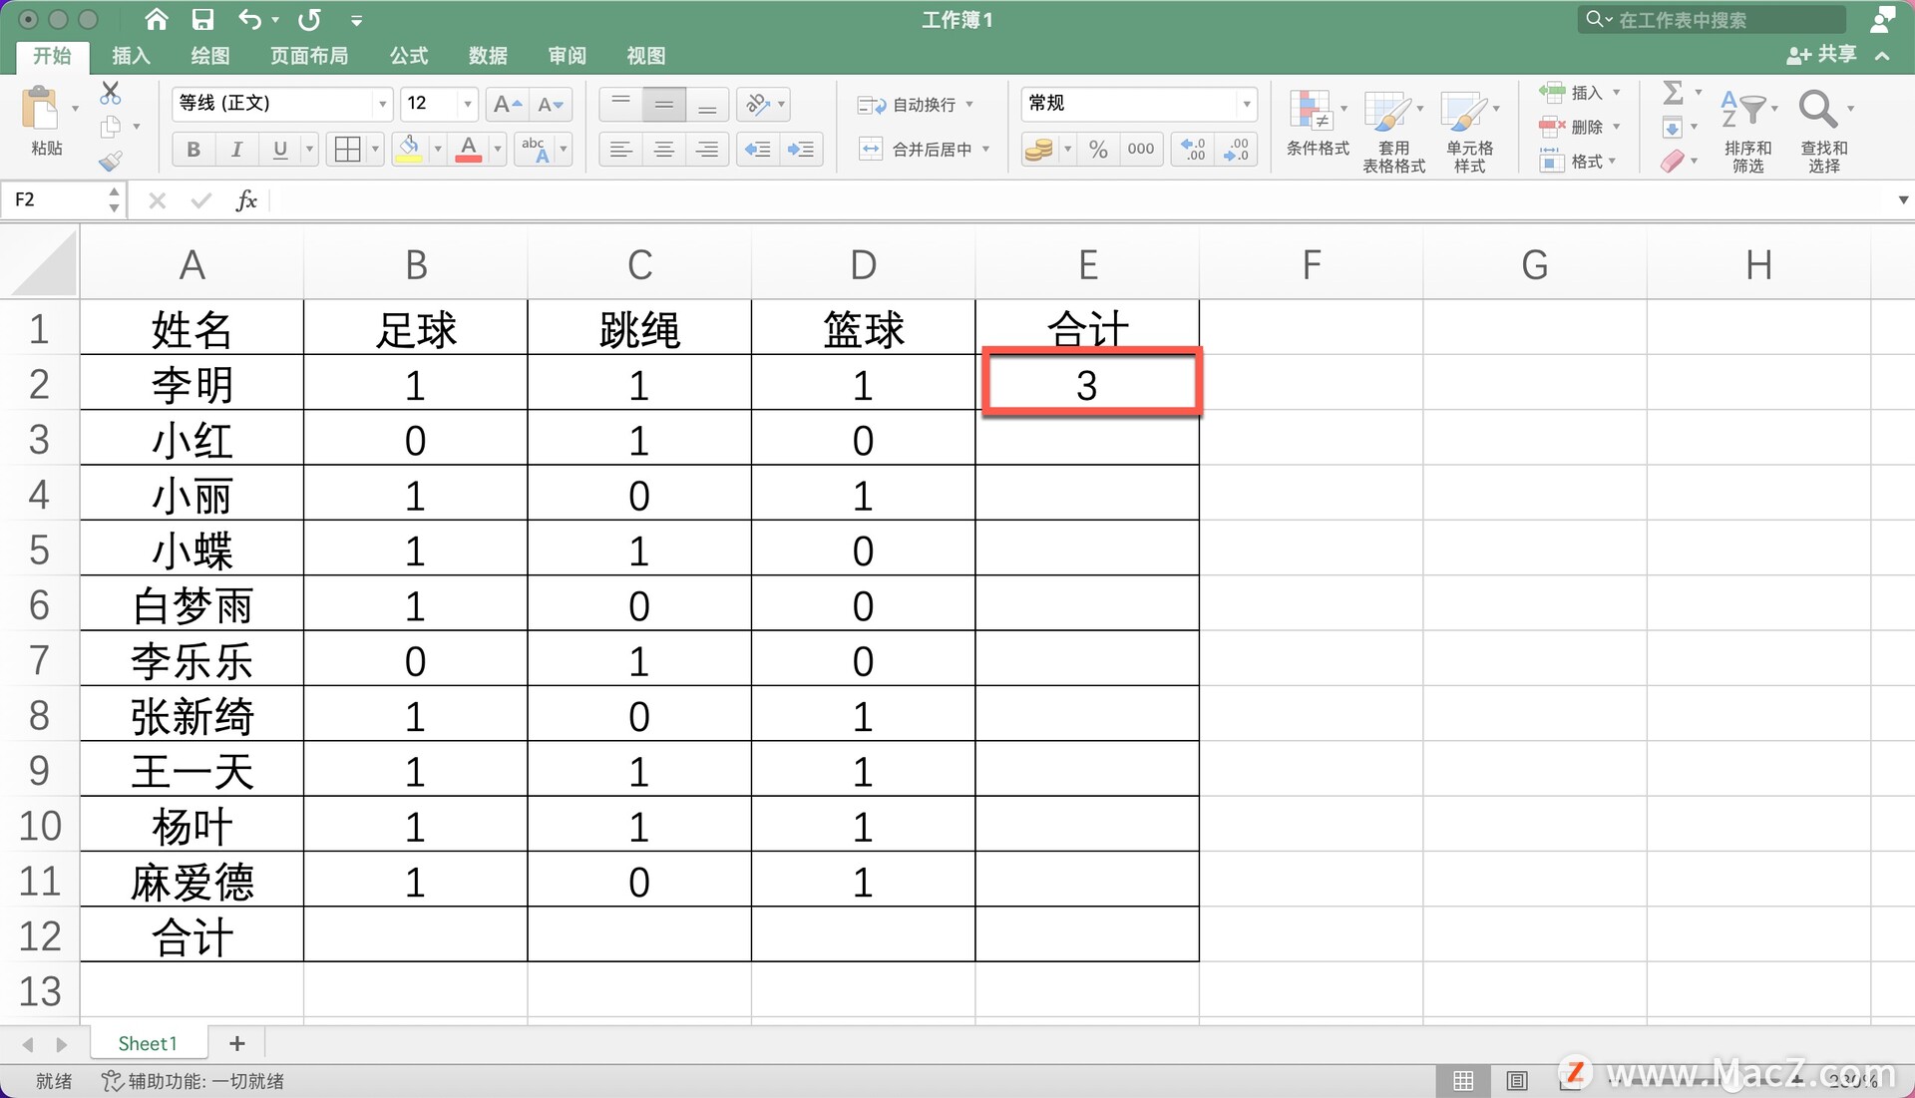Open the underline style dropdown arrow

tap(309, 150)
